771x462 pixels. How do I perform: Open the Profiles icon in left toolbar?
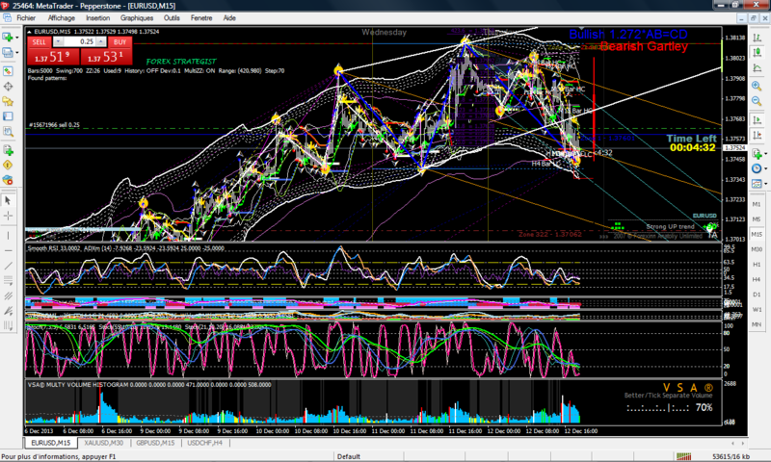[8, 53]
